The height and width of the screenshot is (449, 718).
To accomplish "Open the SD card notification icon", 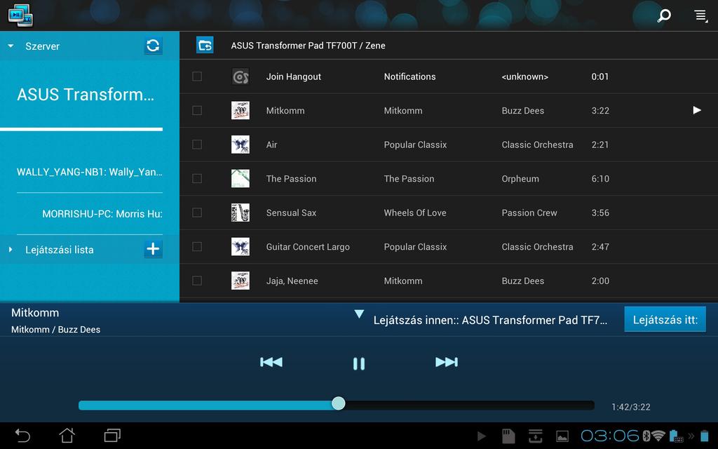I will 508,436.
